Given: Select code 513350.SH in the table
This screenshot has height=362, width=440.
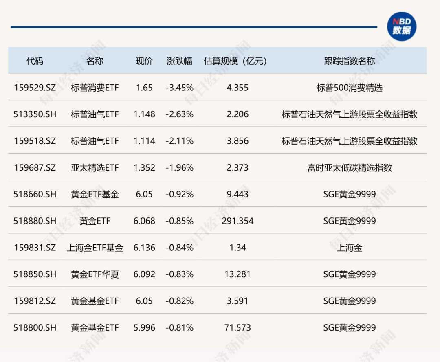Looking at the screenshot, I should click(x=35, y=114).
